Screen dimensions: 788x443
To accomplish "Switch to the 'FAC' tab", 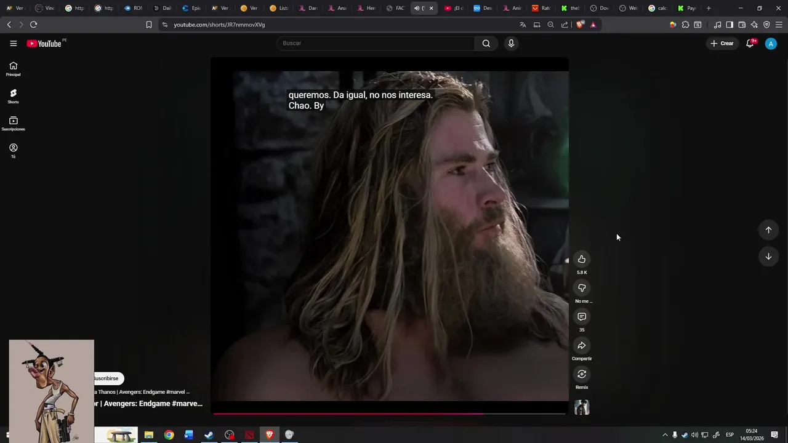I will 395,8.
